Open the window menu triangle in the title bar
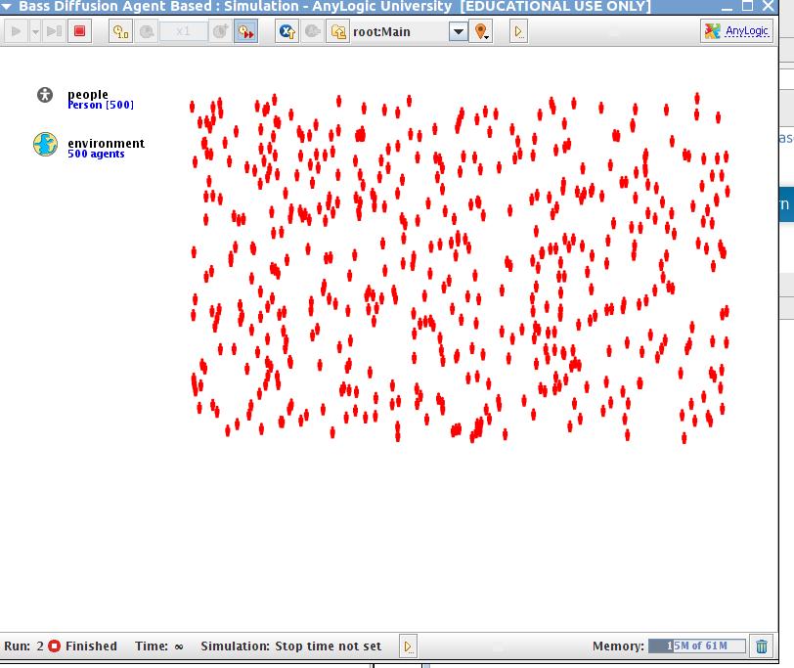This screenshot has height=668, width=794. point(6,6)
